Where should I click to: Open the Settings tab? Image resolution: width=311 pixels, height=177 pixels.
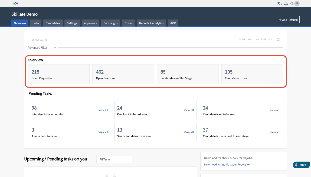pyautogui.click(x=72, y=23)
